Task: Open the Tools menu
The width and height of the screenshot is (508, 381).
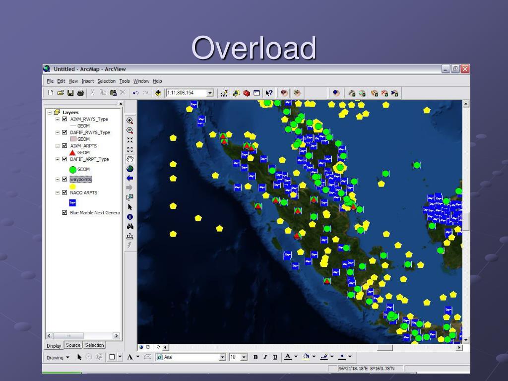Action: coord(125,81)
